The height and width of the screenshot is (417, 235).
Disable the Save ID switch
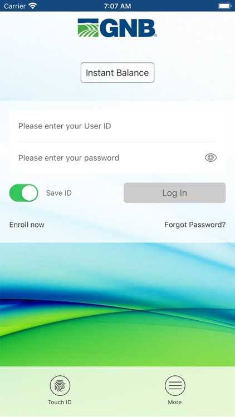24,193
